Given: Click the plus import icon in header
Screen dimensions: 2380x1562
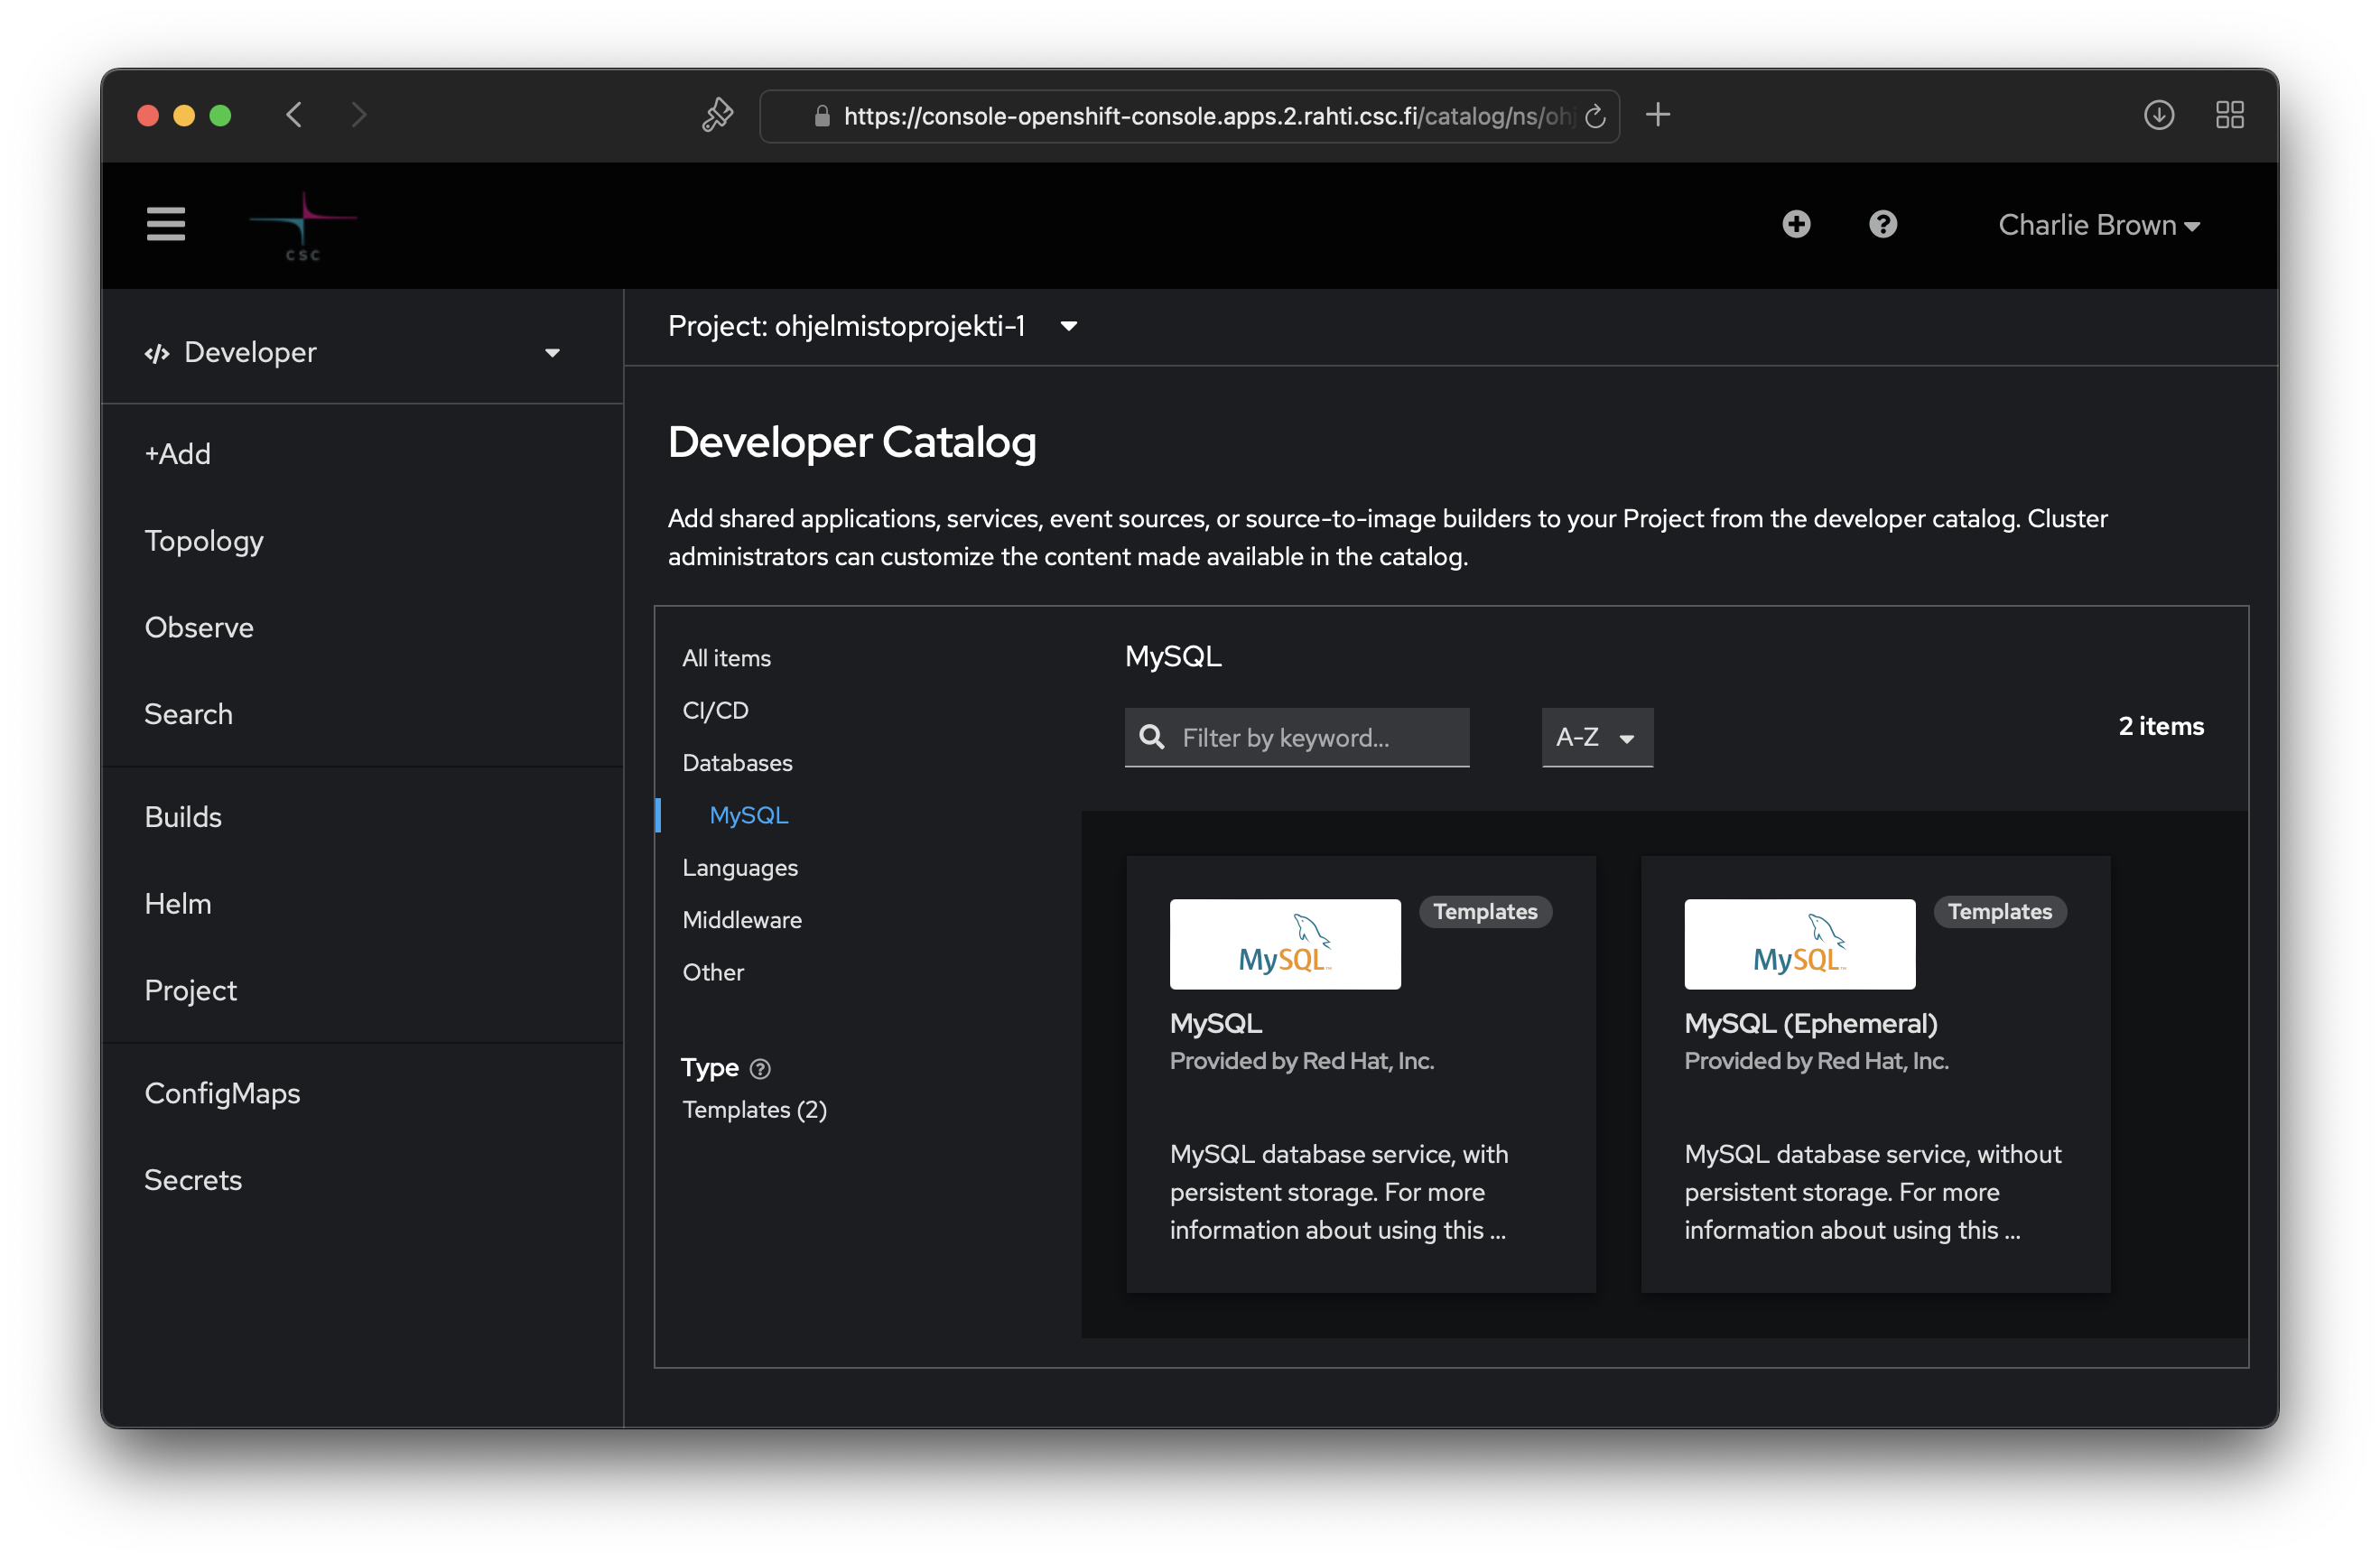Looking at the screenshot, I should coord(1796,224).
